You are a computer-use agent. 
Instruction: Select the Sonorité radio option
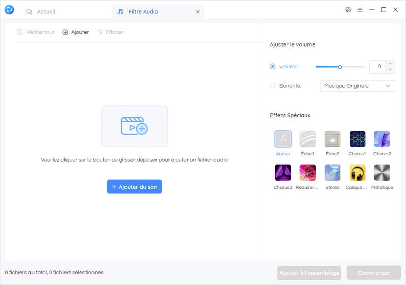pyautogui.click(x=273, y=86)
